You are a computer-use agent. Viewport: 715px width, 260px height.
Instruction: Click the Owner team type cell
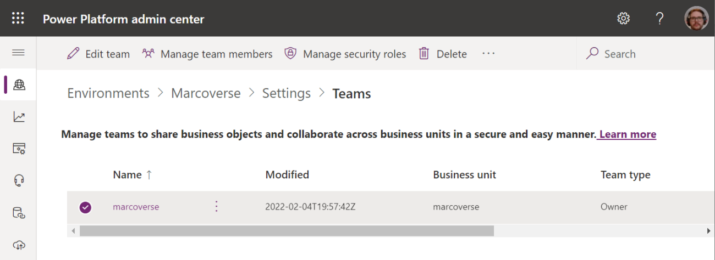point(614,207)
